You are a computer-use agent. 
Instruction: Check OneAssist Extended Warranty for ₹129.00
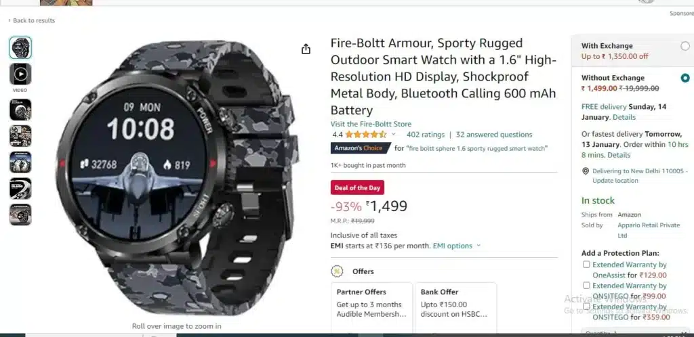pos(586,265)
